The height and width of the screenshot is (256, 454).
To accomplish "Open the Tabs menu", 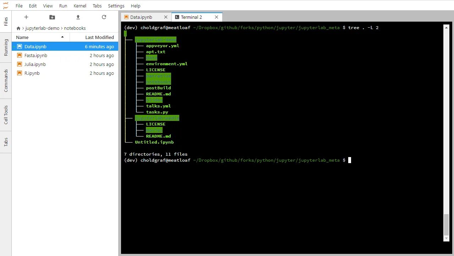I will (97, 6).
